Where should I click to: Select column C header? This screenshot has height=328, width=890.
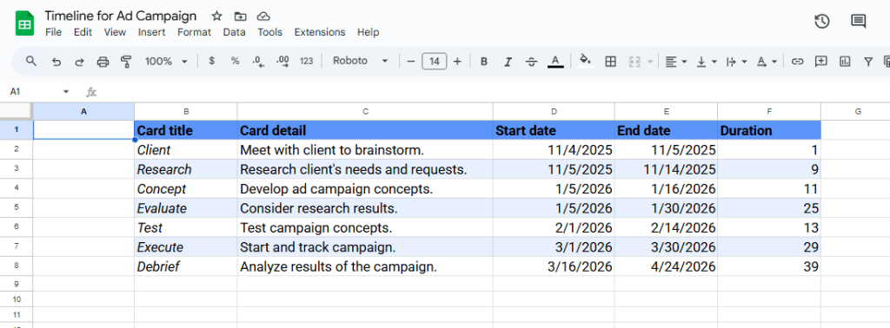point(365,112)
